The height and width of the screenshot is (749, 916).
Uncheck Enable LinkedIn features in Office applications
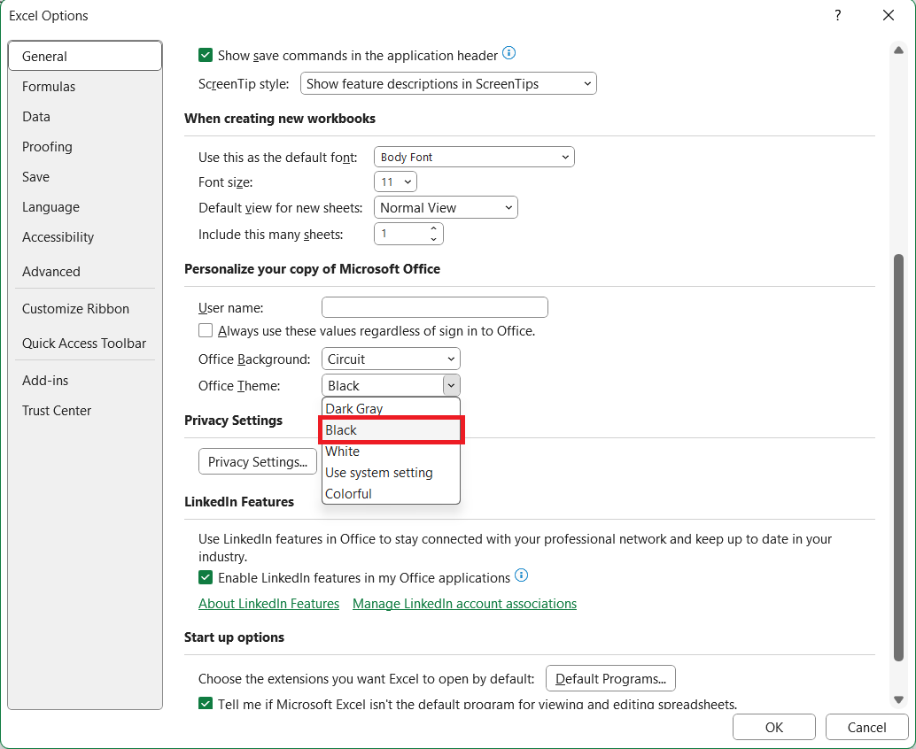point(206,578)
